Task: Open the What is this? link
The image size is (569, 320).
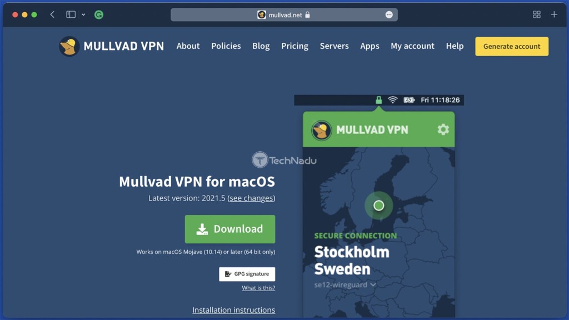Action: click(x=258, y=288)
